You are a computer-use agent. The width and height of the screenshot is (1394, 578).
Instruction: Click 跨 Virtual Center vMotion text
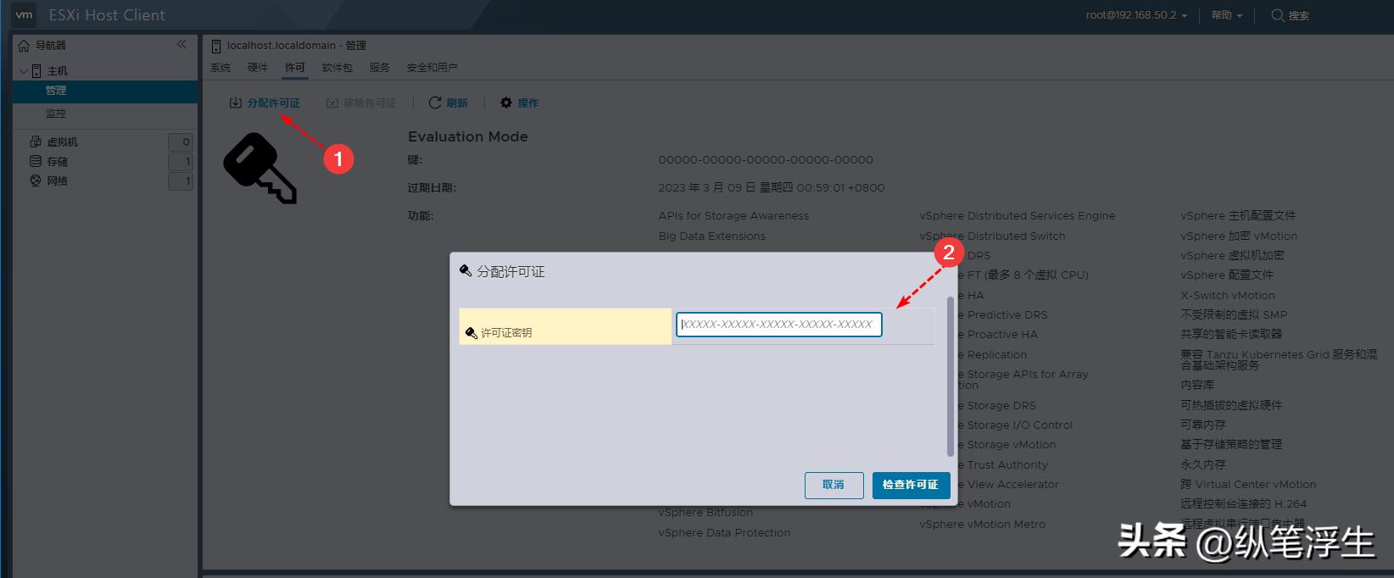[1248, 485]
